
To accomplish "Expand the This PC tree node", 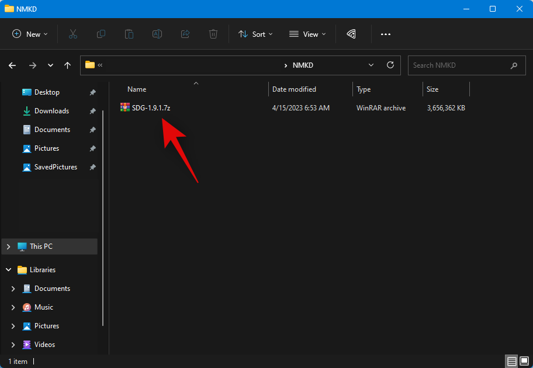I will tap(9, 247).
